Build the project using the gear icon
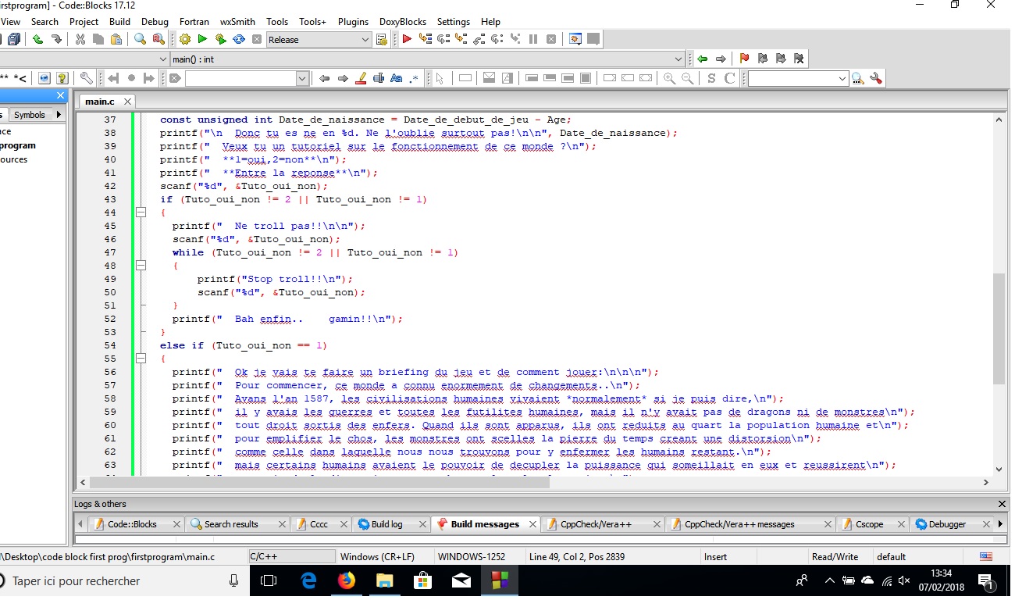 point(183,39)
